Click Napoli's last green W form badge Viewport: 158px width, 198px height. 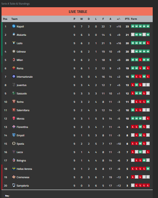click(x=148, y=26)
